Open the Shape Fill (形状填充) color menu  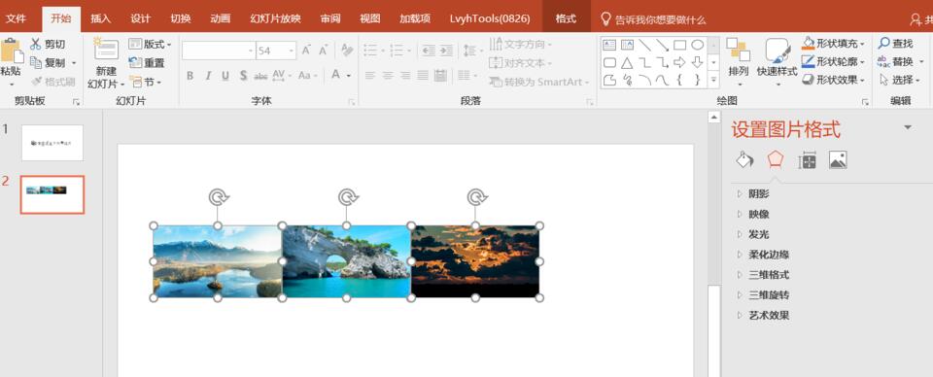click(833, 44)
